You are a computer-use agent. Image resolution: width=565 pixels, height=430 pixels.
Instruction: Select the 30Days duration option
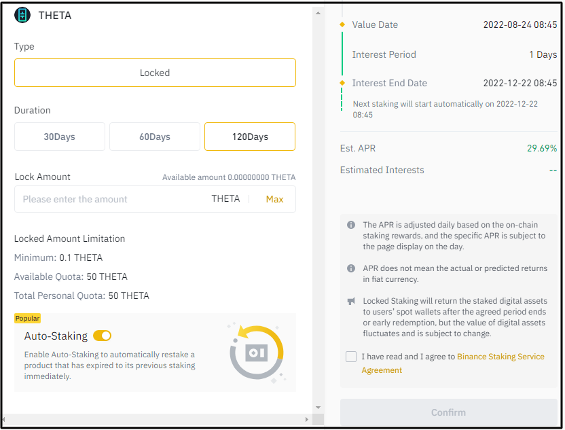pyautogui.click(x=60, y=137)
